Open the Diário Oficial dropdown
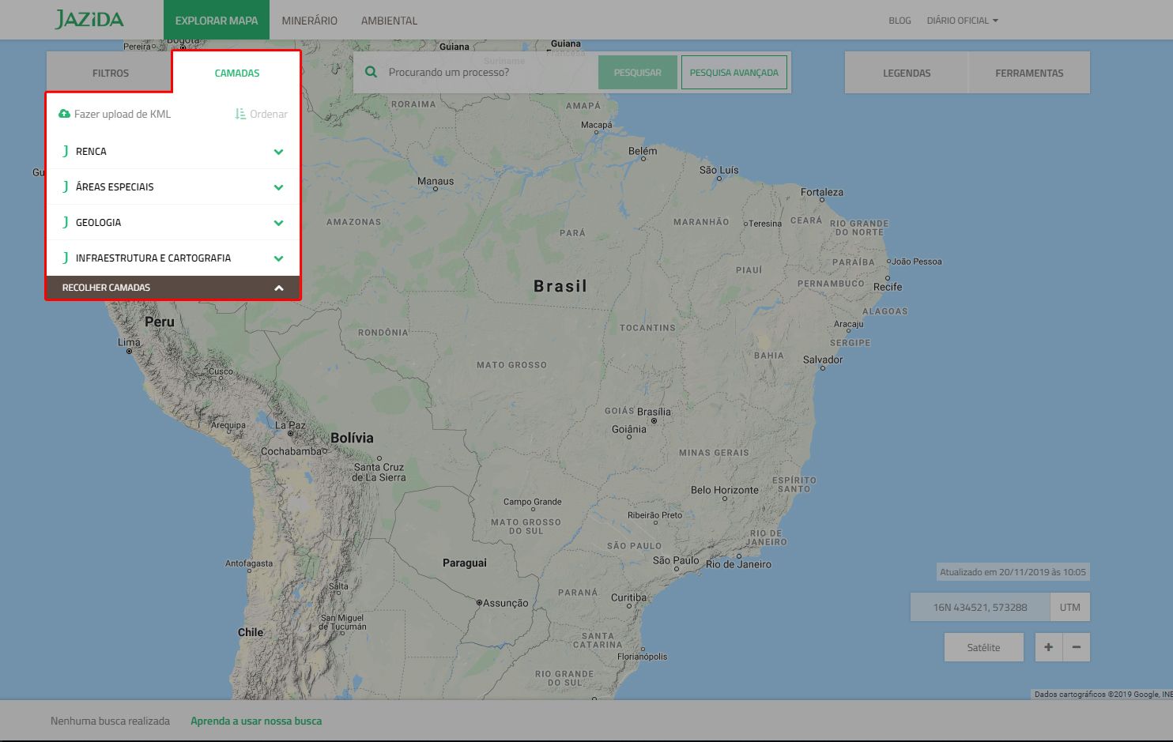This screenshot has height=742, width=1173. 962,21
